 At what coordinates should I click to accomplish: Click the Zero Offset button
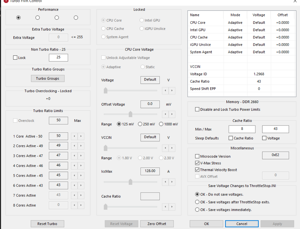tap(157, 224)
